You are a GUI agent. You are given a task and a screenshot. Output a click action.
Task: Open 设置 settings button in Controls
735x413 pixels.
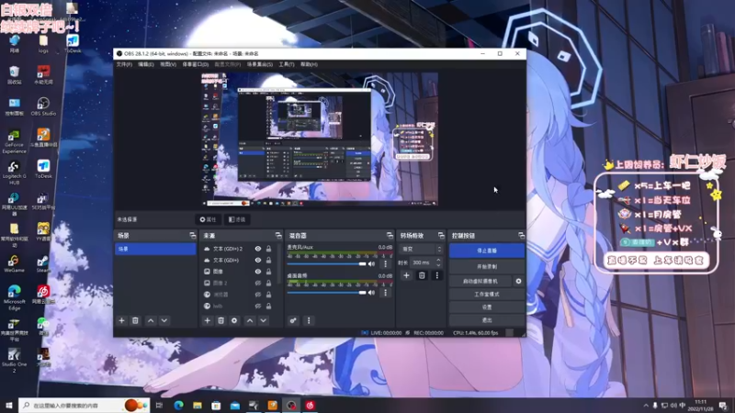pos(487,307)
